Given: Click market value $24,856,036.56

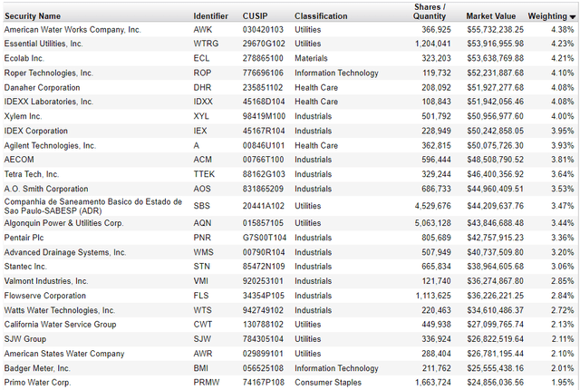Looking at the screenshot, I should pyautogui.click(x=495, y=383).
